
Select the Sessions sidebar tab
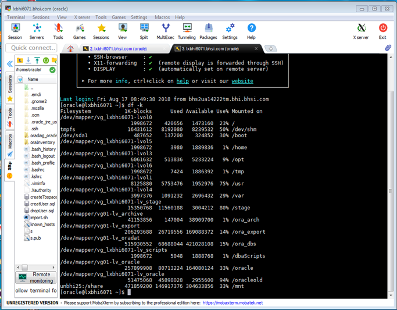coord(9,84)
